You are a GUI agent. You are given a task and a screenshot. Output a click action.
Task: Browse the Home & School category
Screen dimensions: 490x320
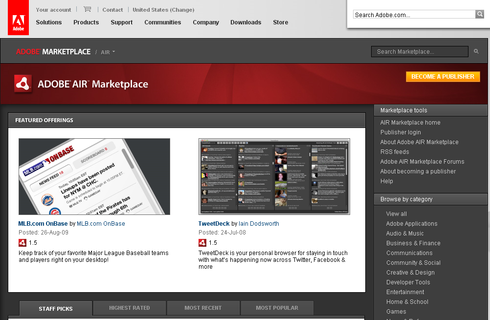coord(407,301)
